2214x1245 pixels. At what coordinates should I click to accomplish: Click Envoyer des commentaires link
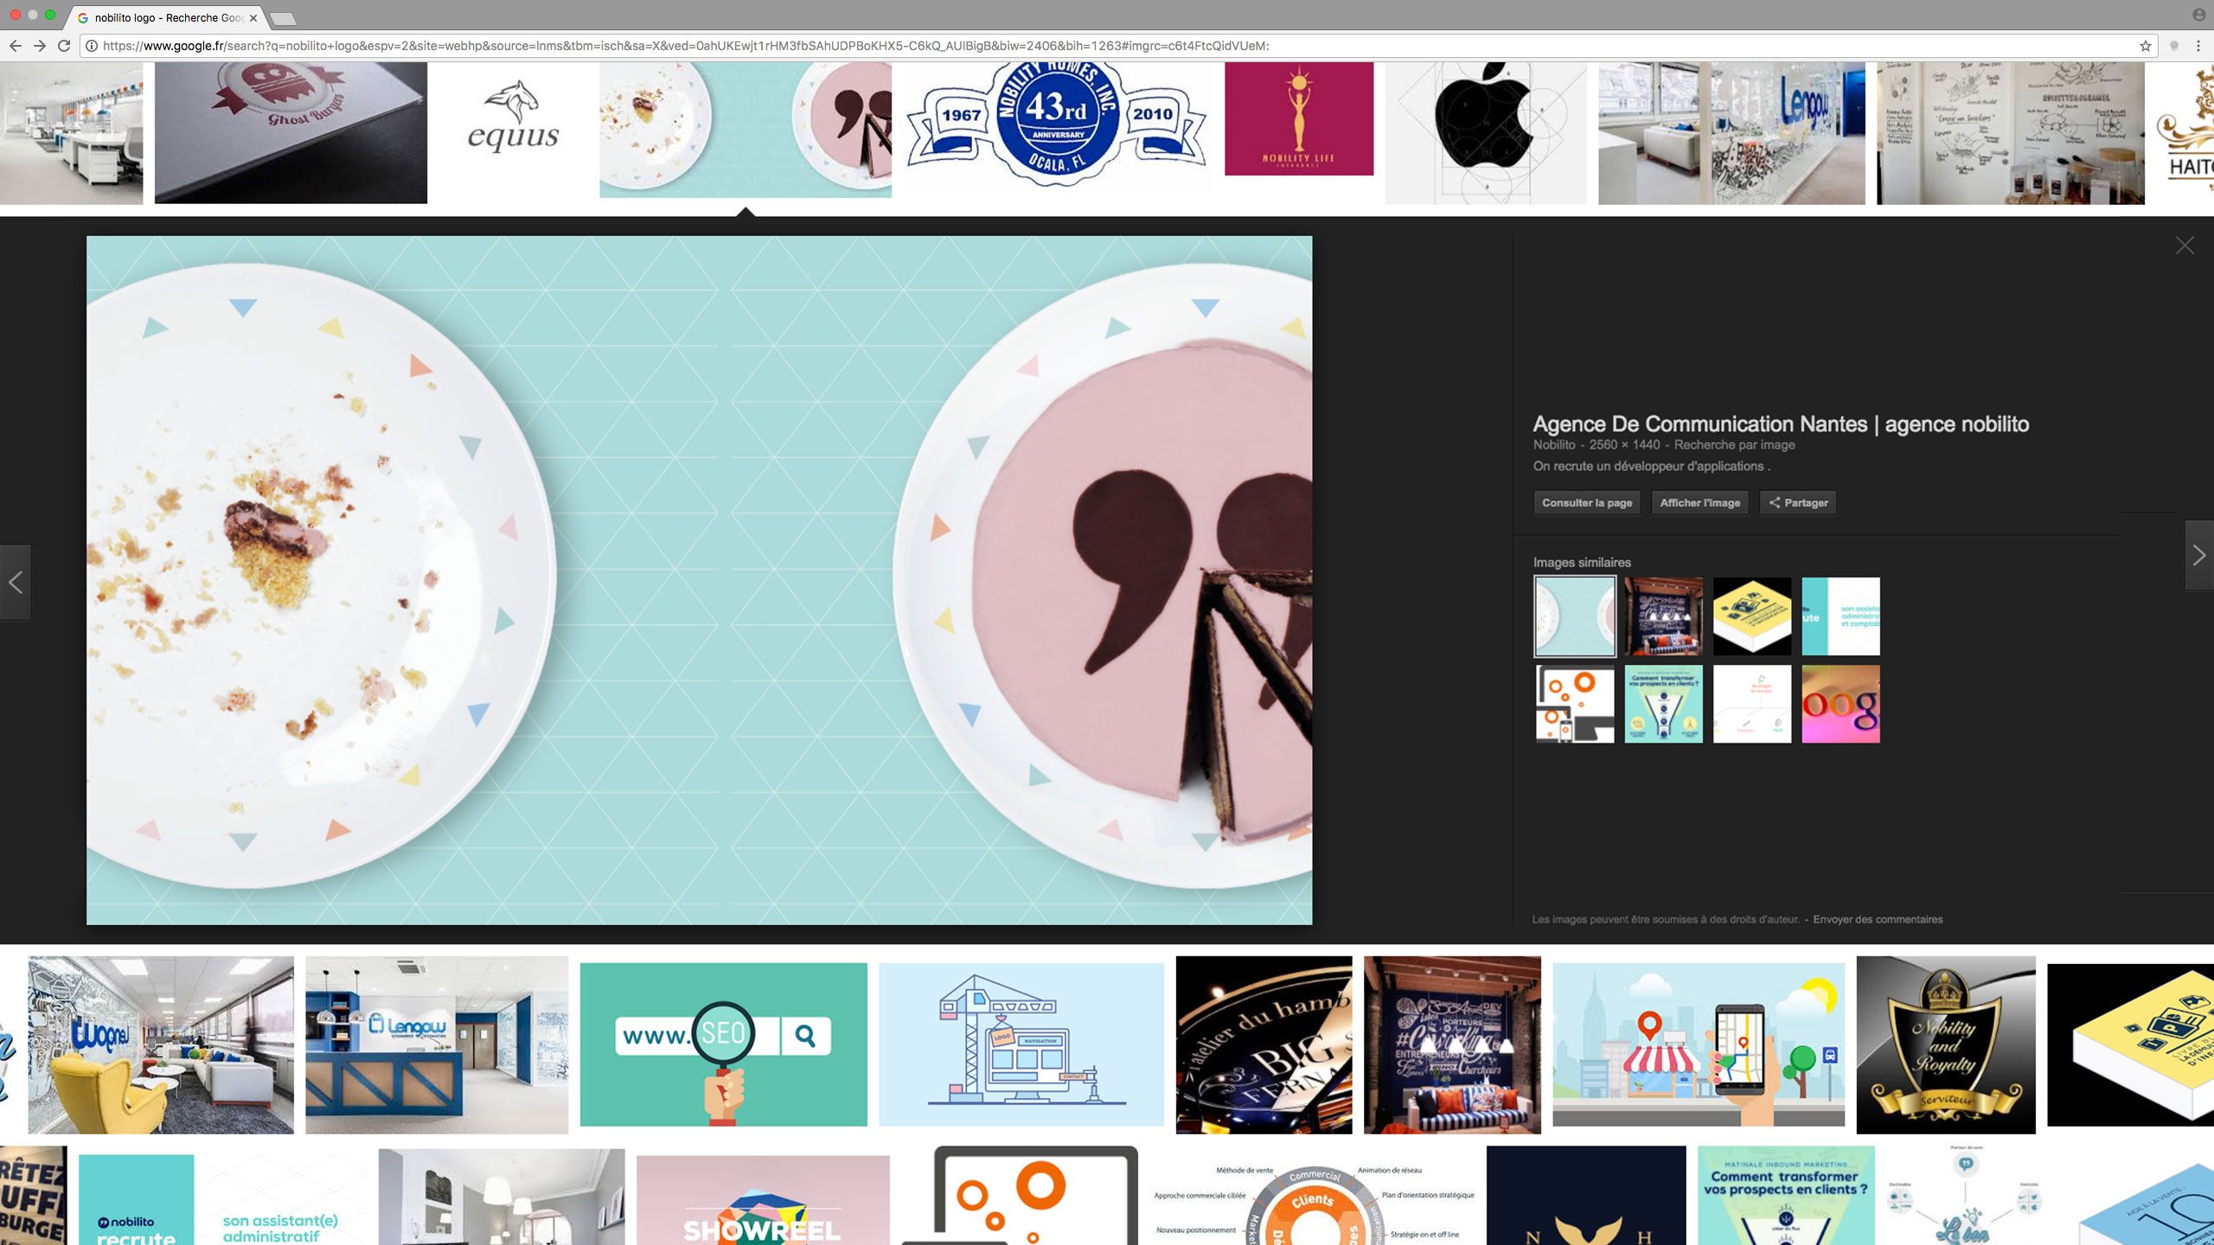pos(1878,919)
